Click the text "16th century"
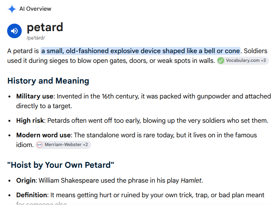Screen dimensions: 277x205 (x=120, y=97)
